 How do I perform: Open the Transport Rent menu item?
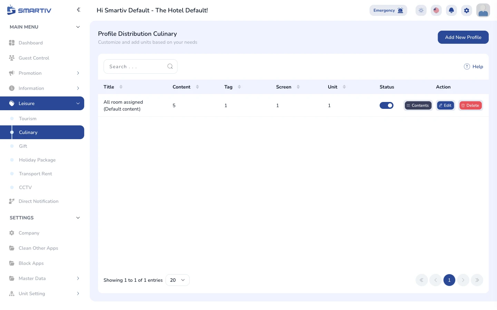point(42,174)
